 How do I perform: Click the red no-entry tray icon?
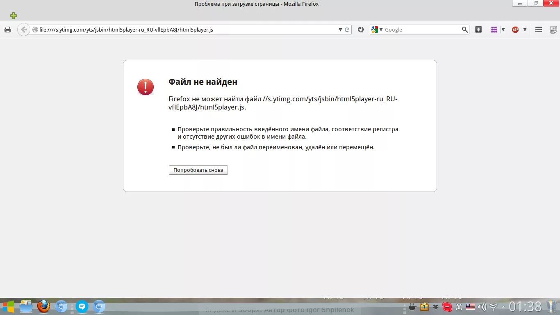tap(447, 307)
